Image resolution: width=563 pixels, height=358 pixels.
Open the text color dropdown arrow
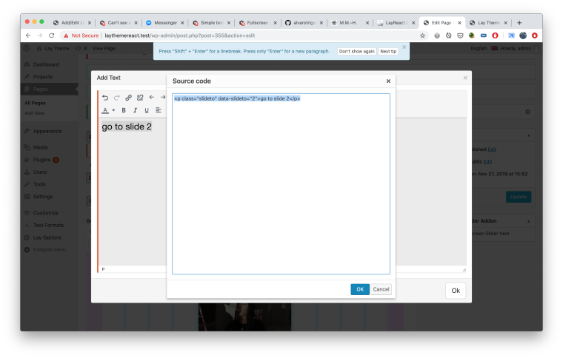113,110
